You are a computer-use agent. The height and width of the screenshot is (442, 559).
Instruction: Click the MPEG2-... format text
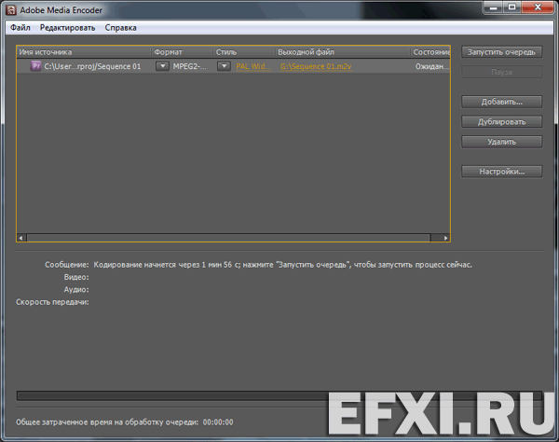coord(189,66)
